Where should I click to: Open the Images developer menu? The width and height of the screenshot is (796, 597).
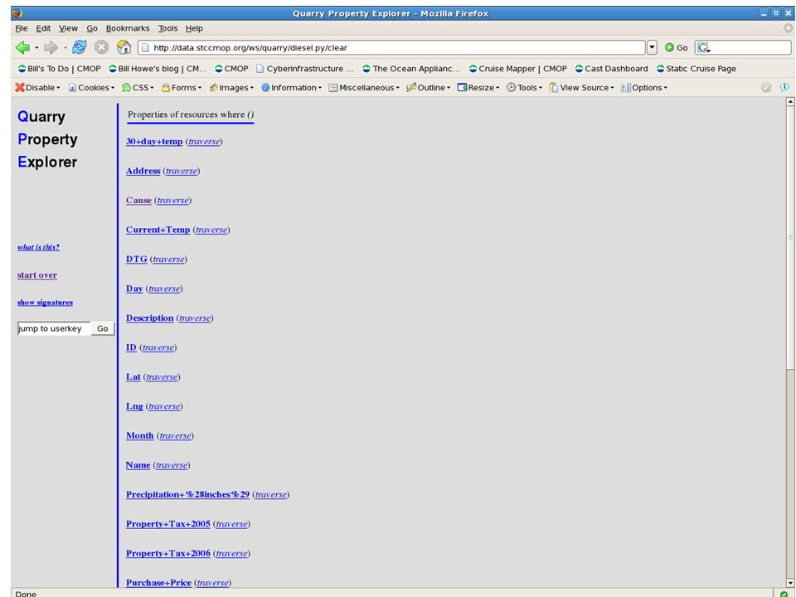coord(231,87)
